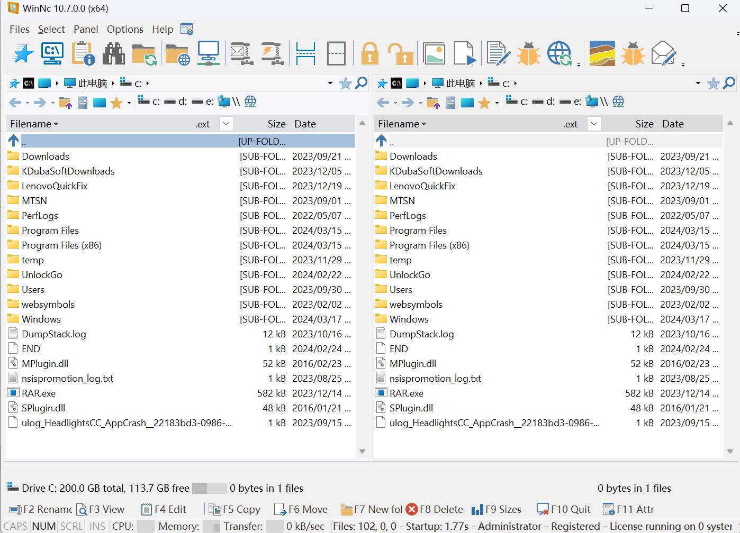This screenshot has width=740, height=533.
Task: Open the right panel .ext filter dropdown
Action: coord(594,124)
